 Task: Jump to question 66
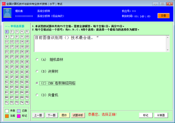click(7, 97)
